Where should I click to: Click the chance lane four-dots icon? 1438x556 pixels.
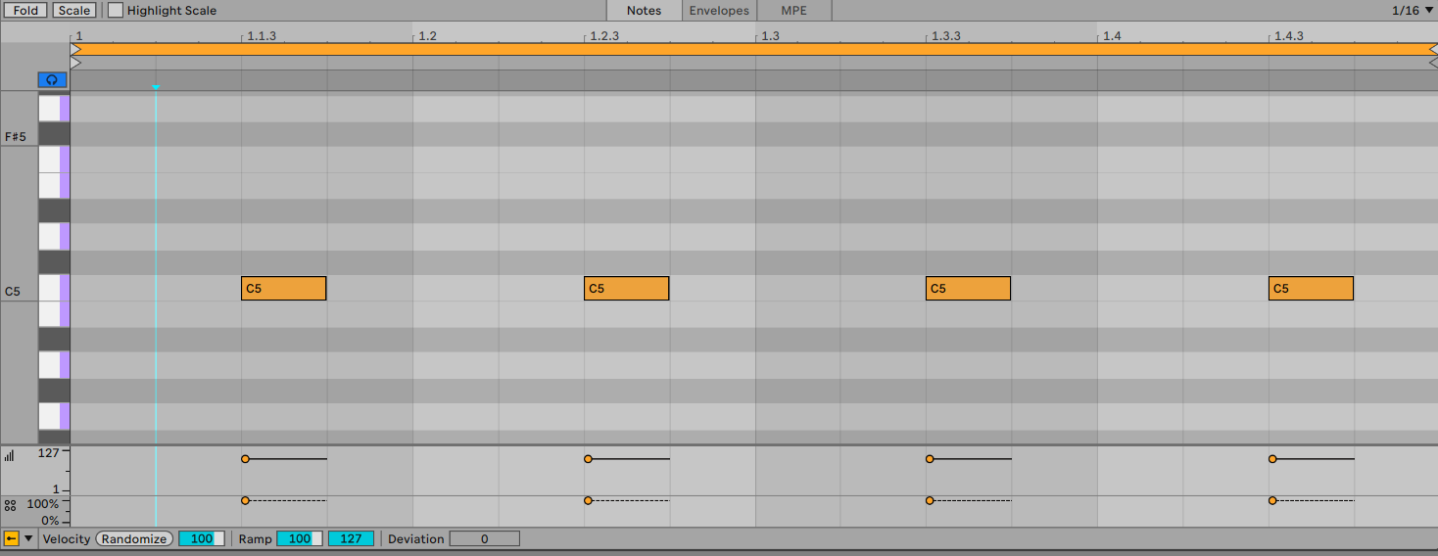(10, 506)
